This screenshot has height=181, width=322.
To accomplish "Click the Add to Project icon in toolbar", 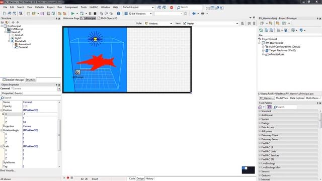I will tap(59, 14).
